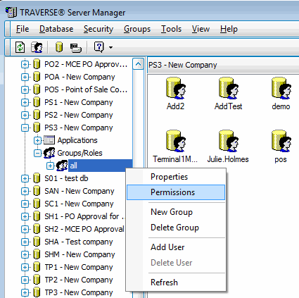Click the user database toolbar icon
Image resolution: width=299 pixels, height=298 pixels.
[37, 47]
